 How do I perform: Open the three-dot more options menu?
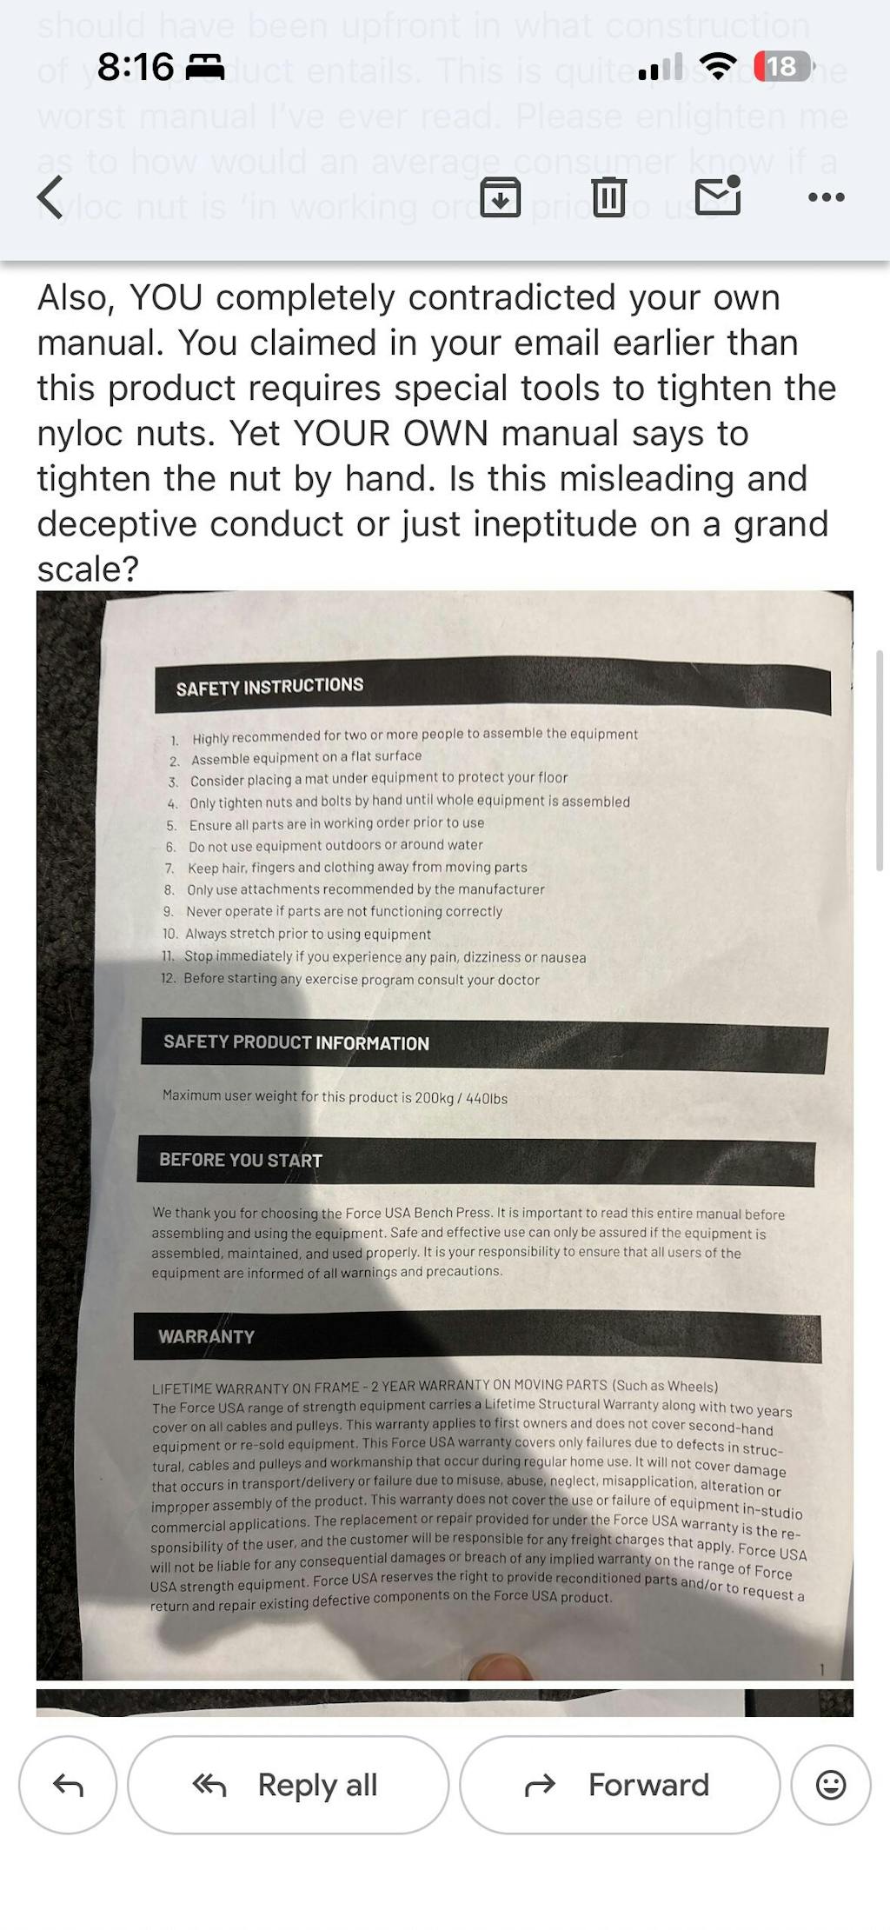pos(826,197)
